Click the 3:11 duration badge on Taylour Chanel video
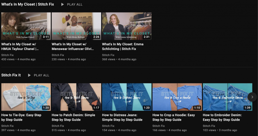This screenshot has width=258, height=136. coord(46,37)
